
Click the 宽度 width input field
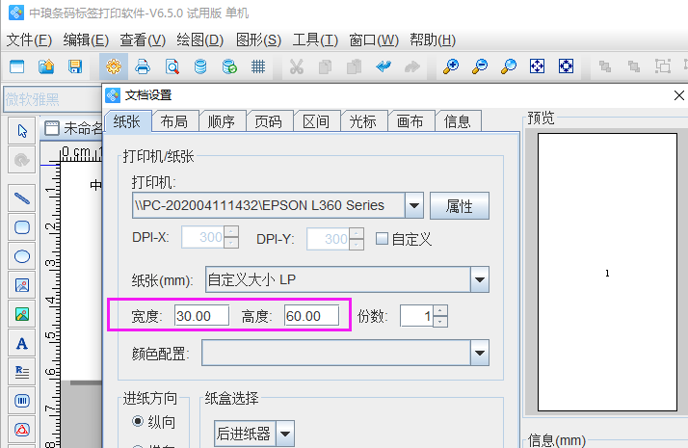click(201, 316)
